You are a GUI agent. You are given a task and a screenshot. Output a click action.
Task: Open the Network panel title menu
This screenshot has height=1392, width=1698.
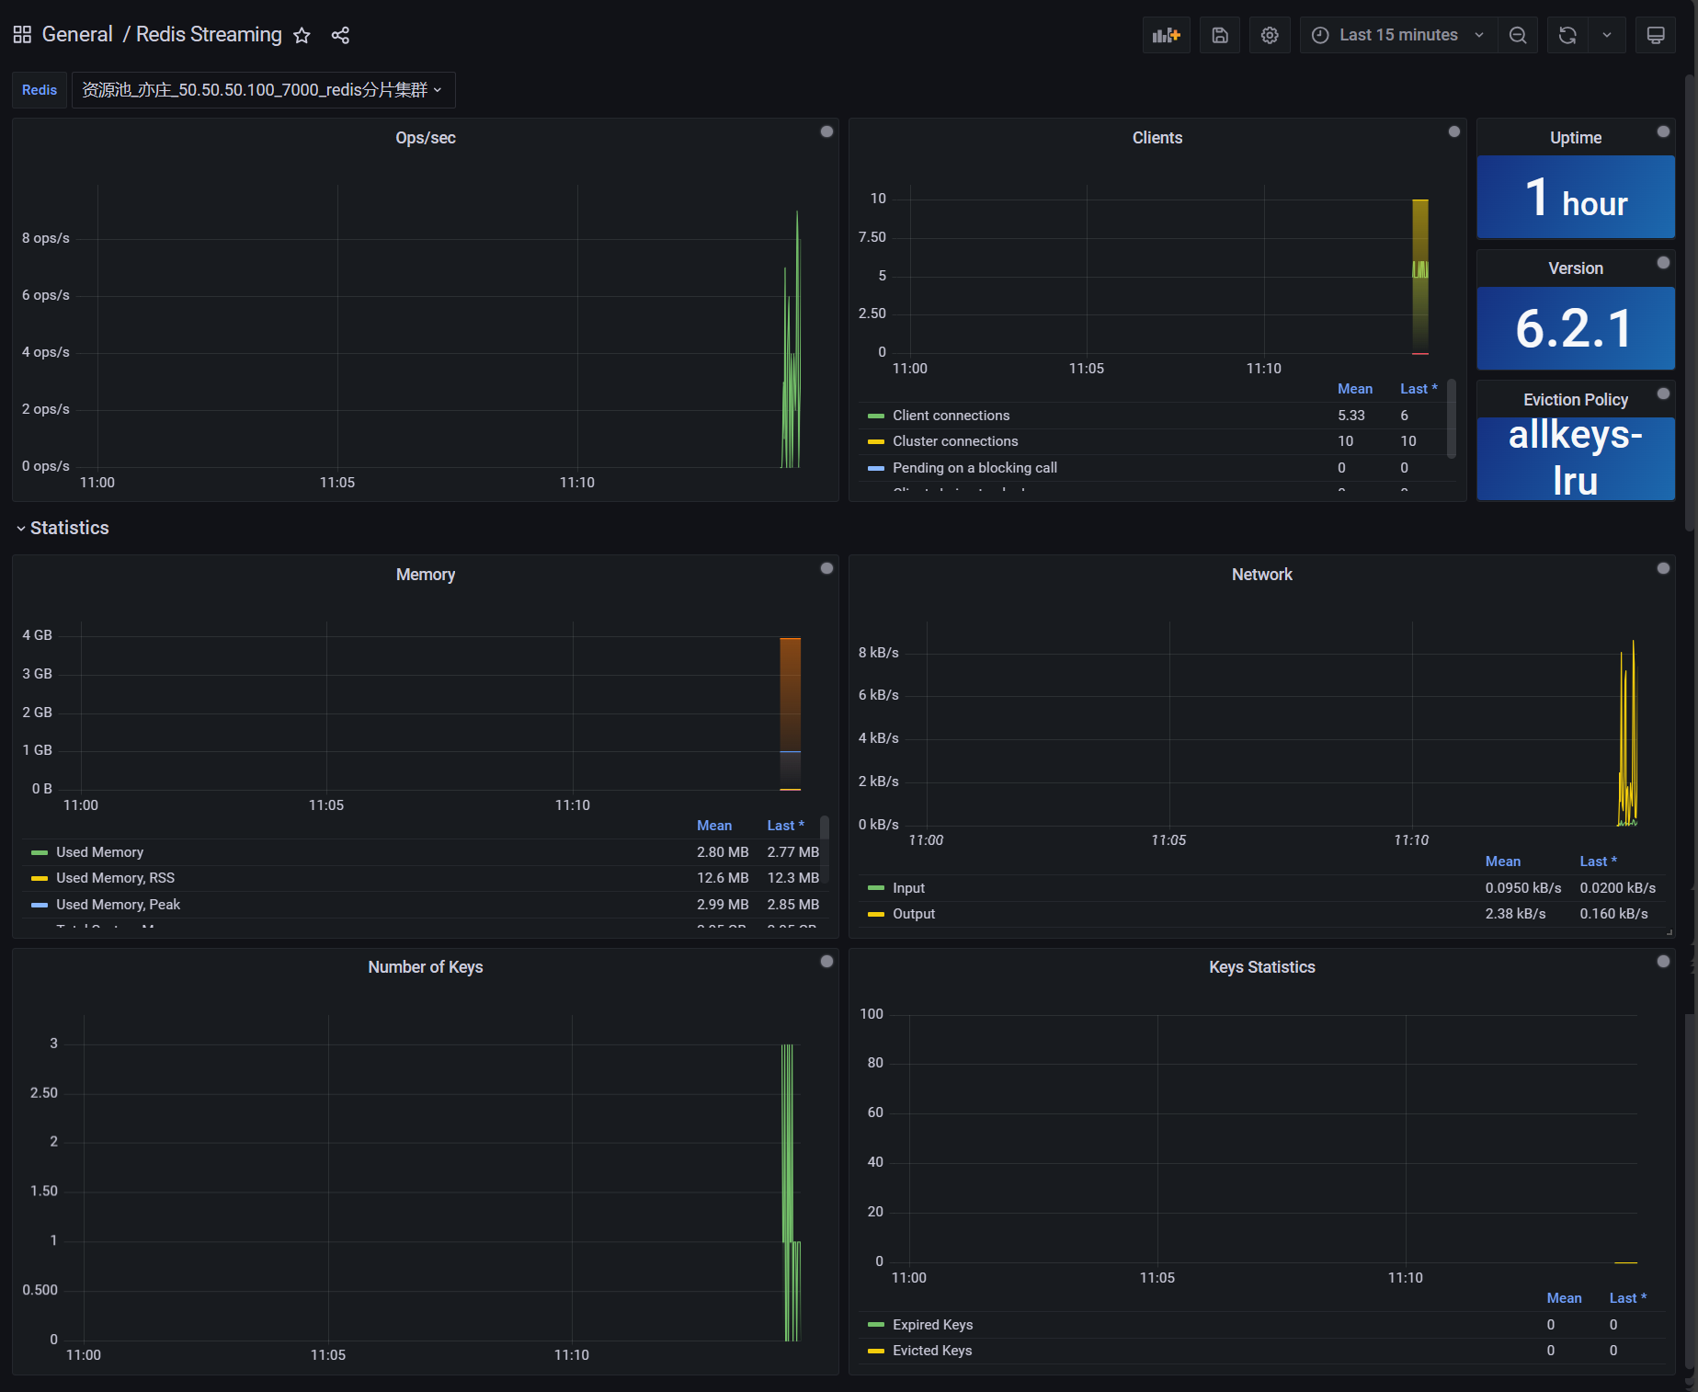tap(1261, 575)
